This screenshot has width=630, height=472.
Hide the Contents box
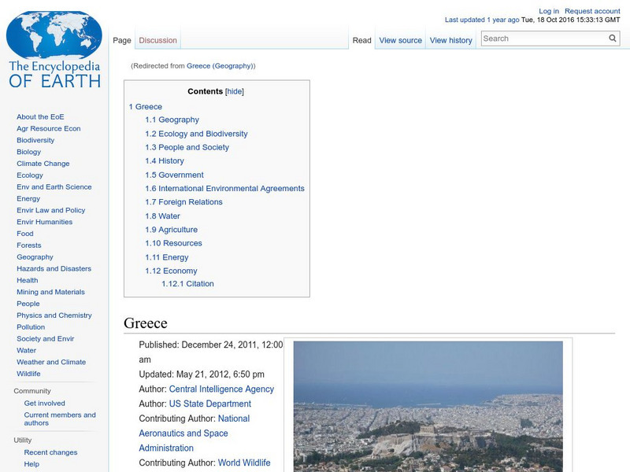pyautogui.click(x=237, y=90)
